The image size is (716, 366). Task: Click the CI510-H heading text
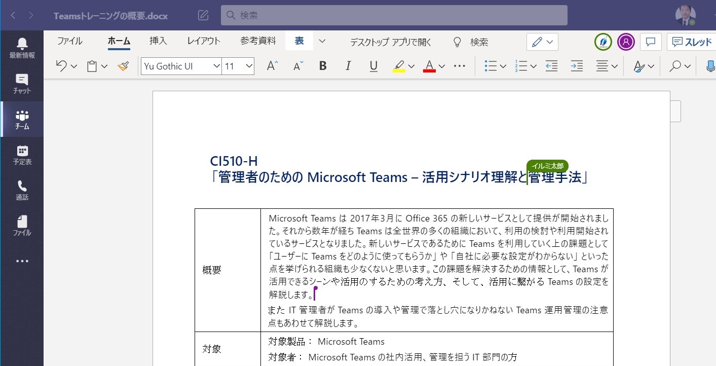coord(234,161)
